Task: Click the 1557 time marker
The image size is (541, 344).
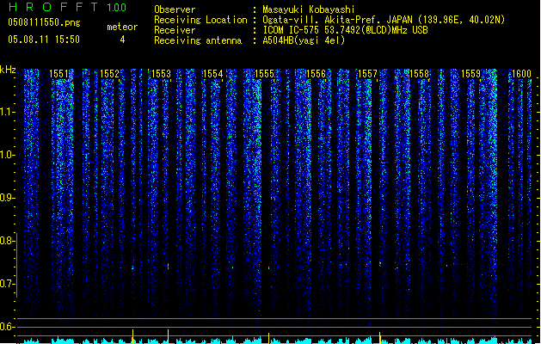Action: tap(368, 74)
